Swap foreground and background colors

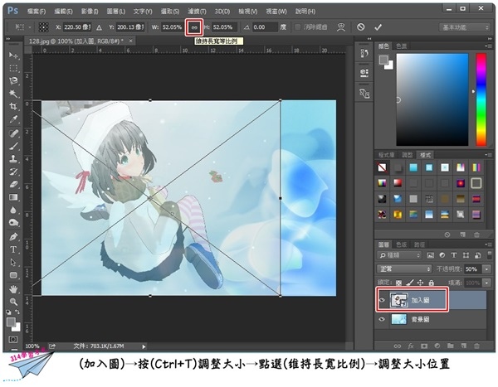pyautogui.click(x=17, y=312)
